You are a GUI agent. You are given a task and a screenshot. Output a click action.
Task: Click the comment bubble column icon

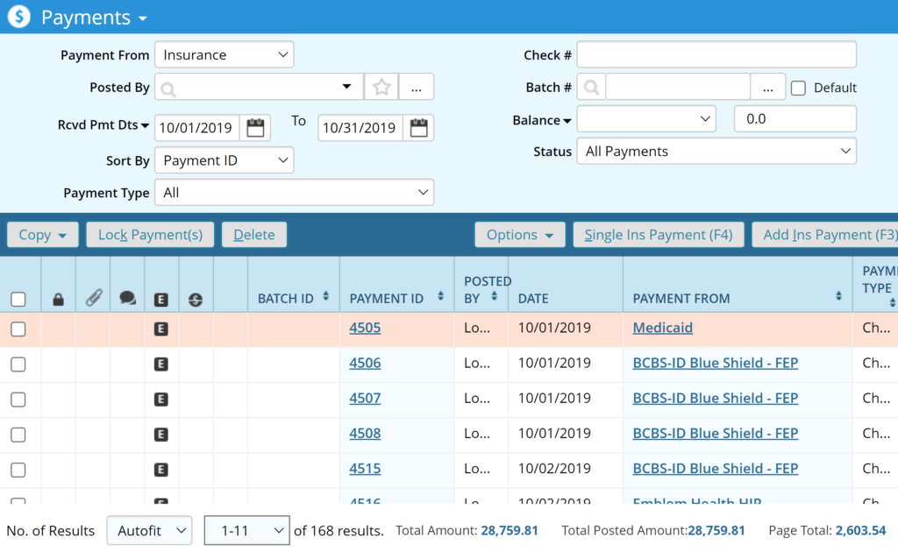coord(127,299)
